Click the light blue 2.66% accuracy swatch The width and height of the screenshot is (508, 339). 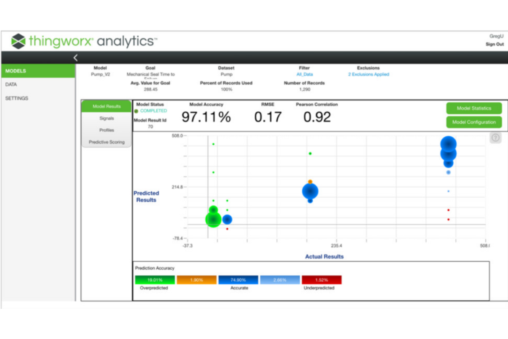280,280
